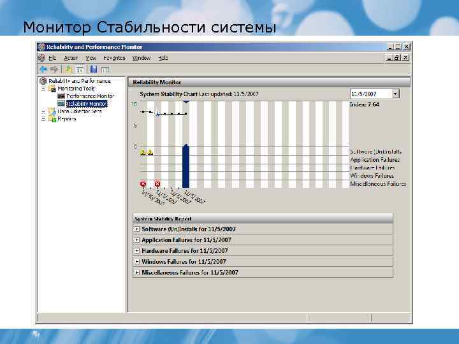Click the Data Collector Sets folder icon
The width and height of the screenshot is (459, 344).
click(x=52, y=111)
